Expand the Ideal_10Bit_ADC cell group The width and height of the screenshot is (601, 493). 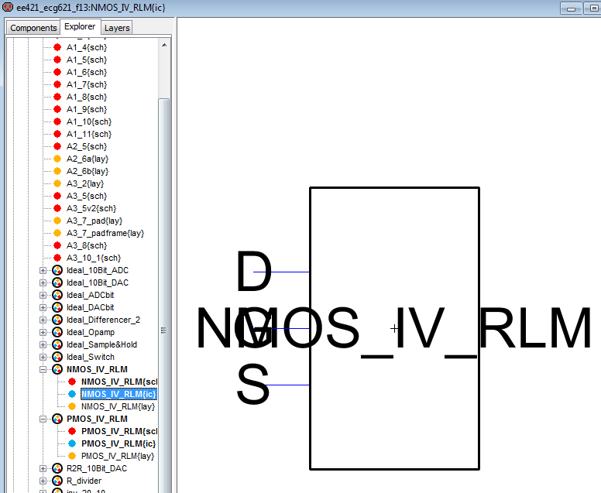point(43,270)
